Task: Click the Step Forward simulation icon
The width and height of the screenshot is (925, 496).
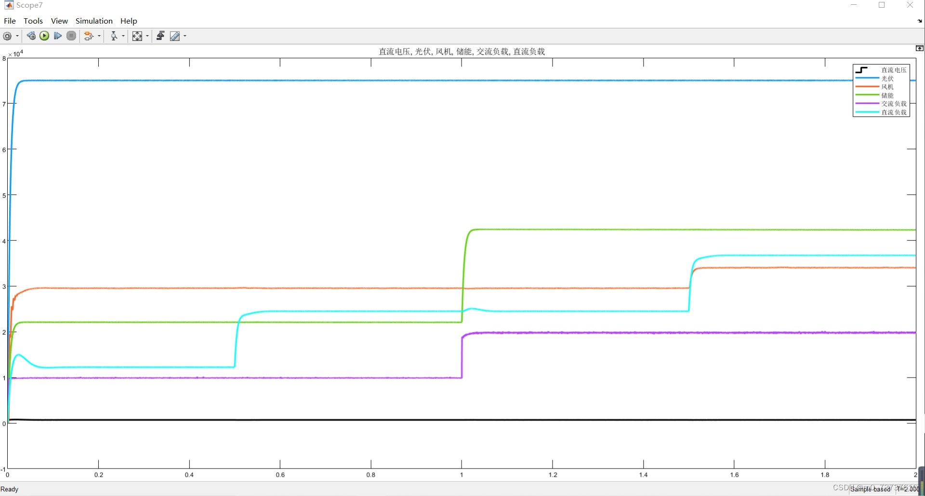Action: click(58, 36)
